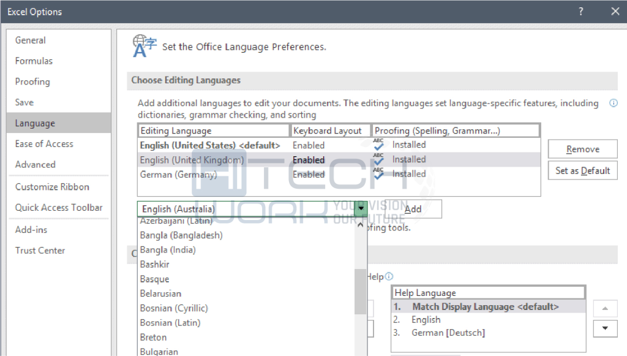The image size is (627, 356).
Task: Open the Quick Access Toolbar category
Action: point(59,208)
